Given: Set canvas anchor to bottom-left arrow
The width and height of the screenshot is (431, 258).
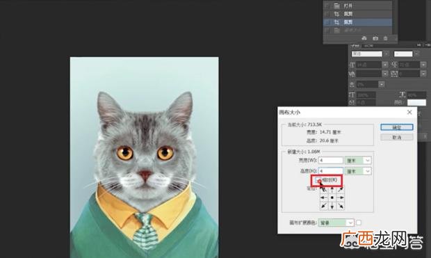Looking at the screenshot, I should click(324, 206).
